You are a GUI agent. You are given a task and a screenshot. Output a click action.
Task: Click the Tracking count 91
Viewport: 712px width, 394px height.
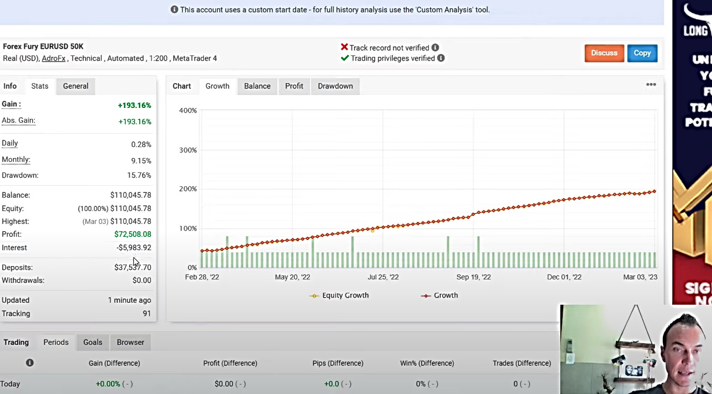[x=146, y=313]
